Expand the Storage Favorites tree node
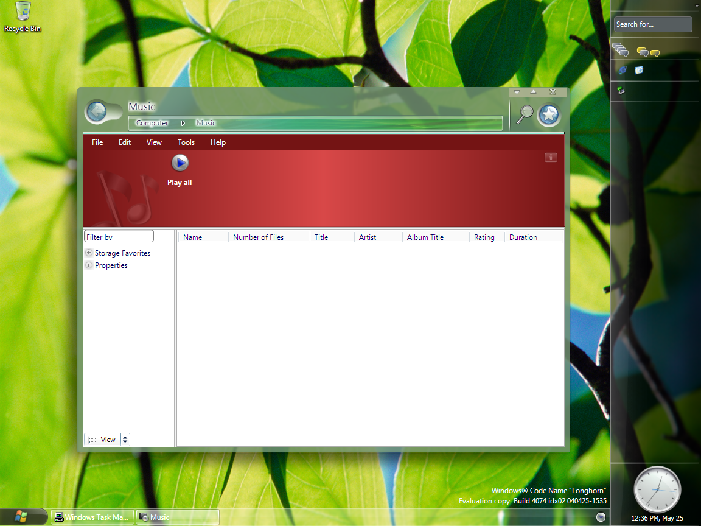The image size is (701, 526). [x=89, y=253]
